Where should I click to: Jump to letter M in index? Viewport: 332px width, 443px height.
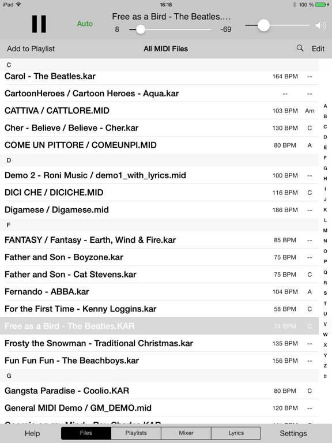pyautogui.click(x=325, y=231)
